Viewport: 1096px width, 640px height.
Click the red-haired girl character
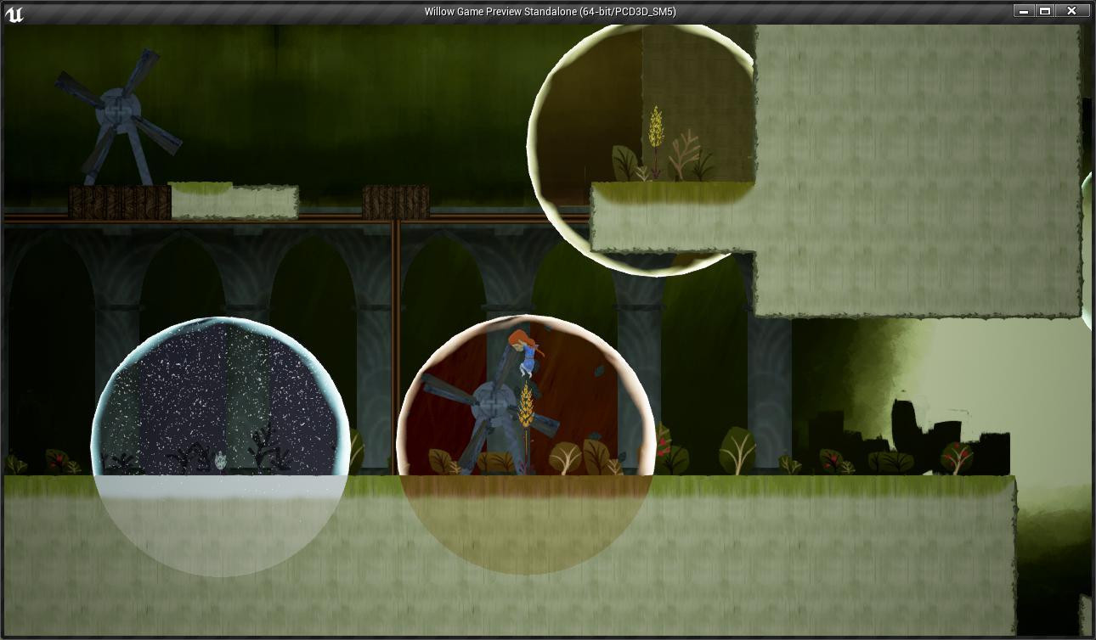(x=525, y=352)
